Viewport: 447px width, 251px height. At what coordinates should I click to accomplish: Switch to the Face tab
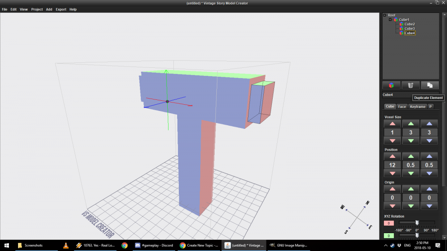(402, 107)
